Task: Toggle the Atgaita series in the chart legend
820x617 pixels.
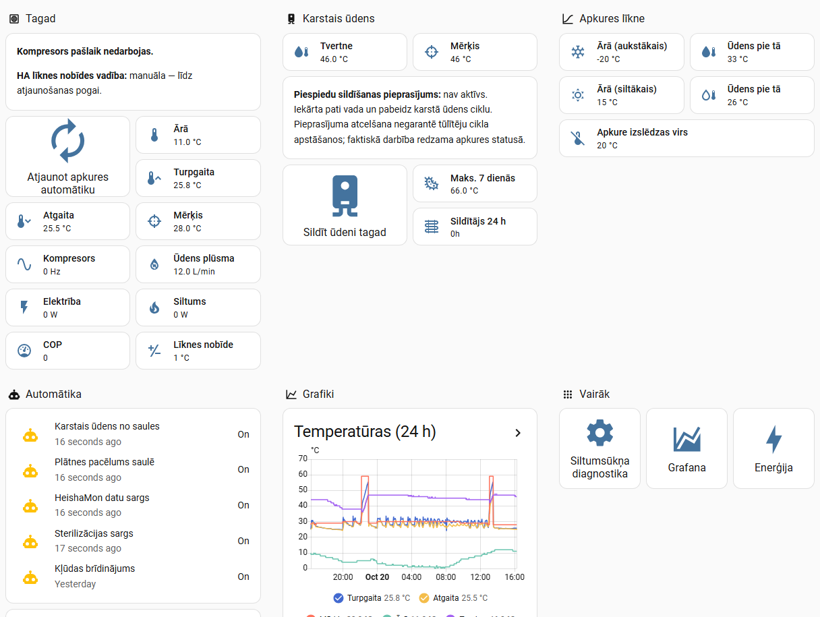Action: click(453, 598)
